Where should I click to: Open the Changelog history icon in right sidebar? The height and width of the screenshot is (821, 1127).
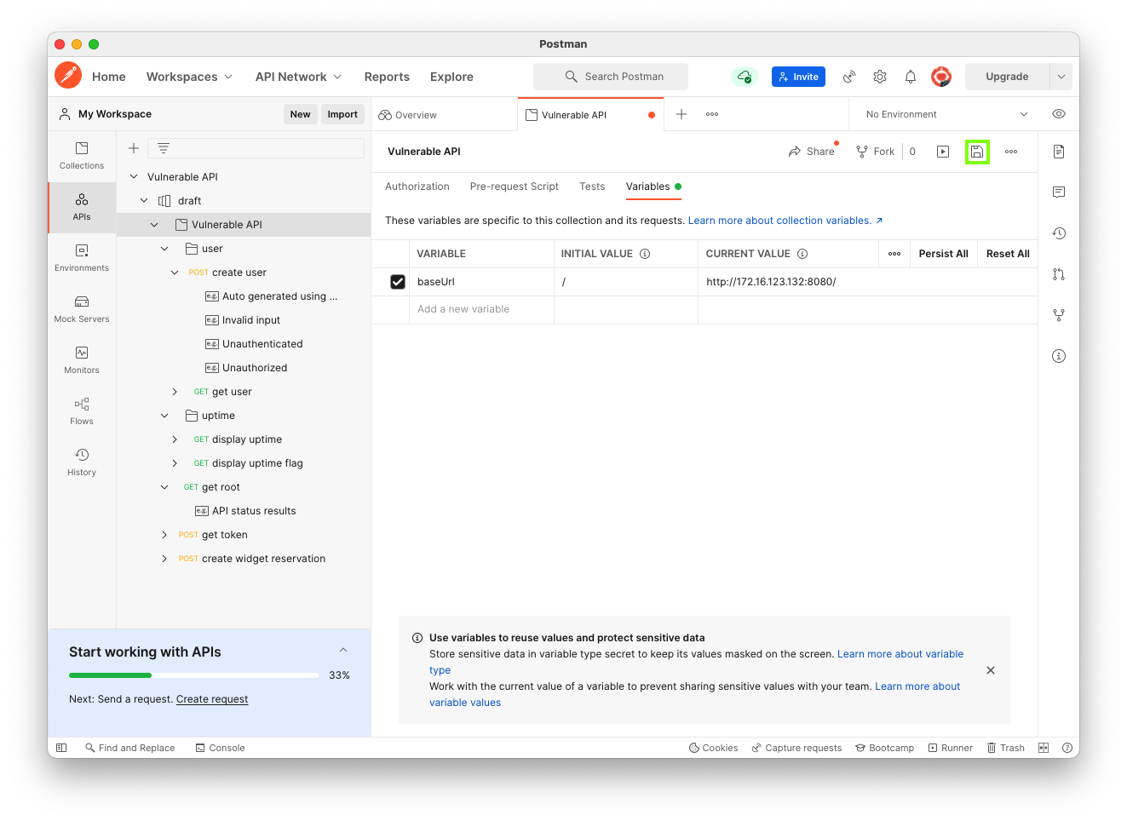1059,233
